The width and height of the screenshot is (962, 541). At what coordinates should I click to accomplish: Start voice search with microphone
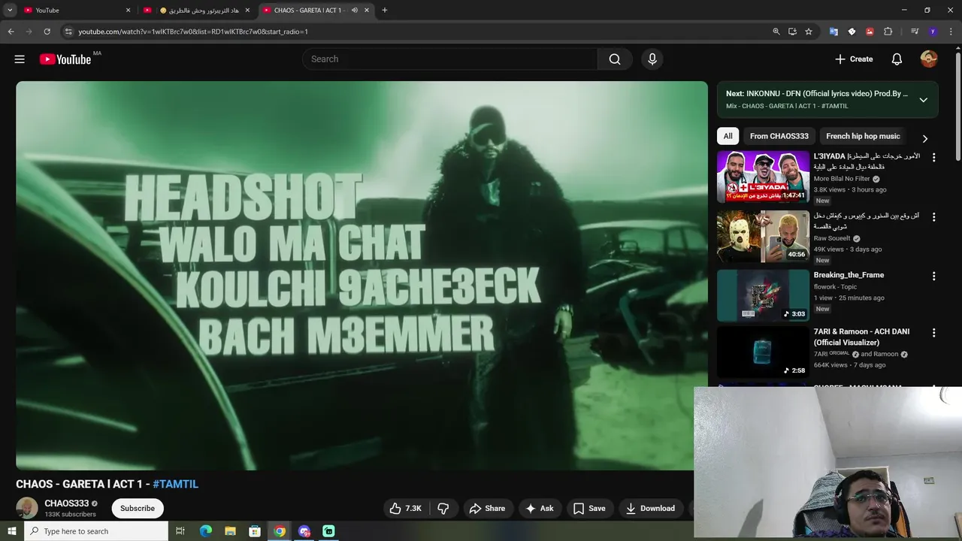652,59
